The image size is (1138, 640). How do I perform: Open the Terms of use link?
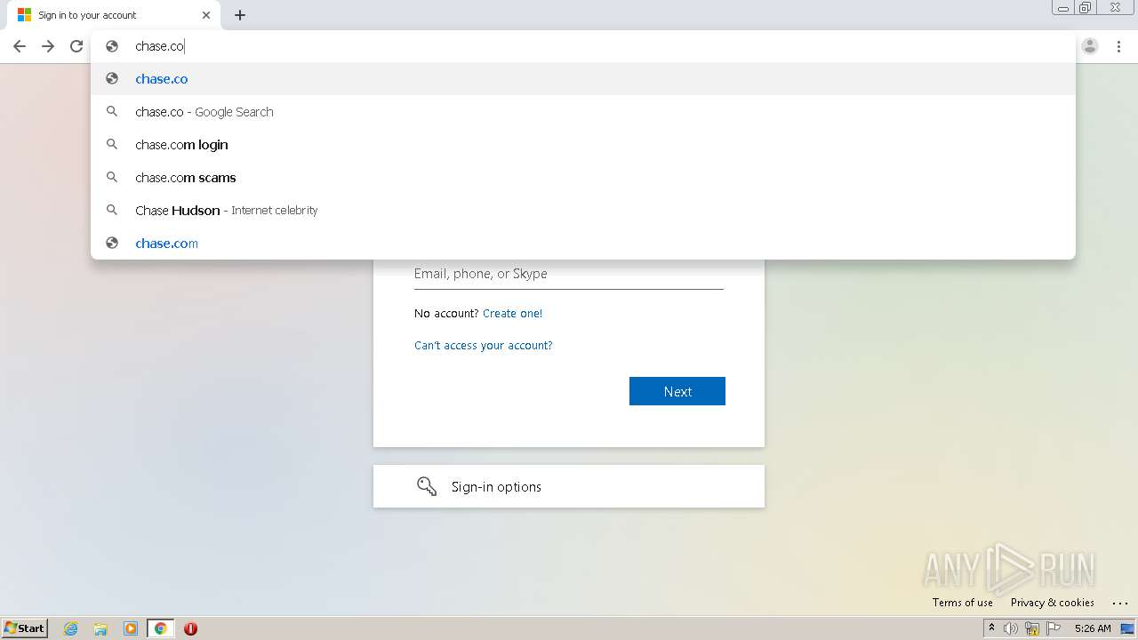pyautogui.click(x=963, y=603)
